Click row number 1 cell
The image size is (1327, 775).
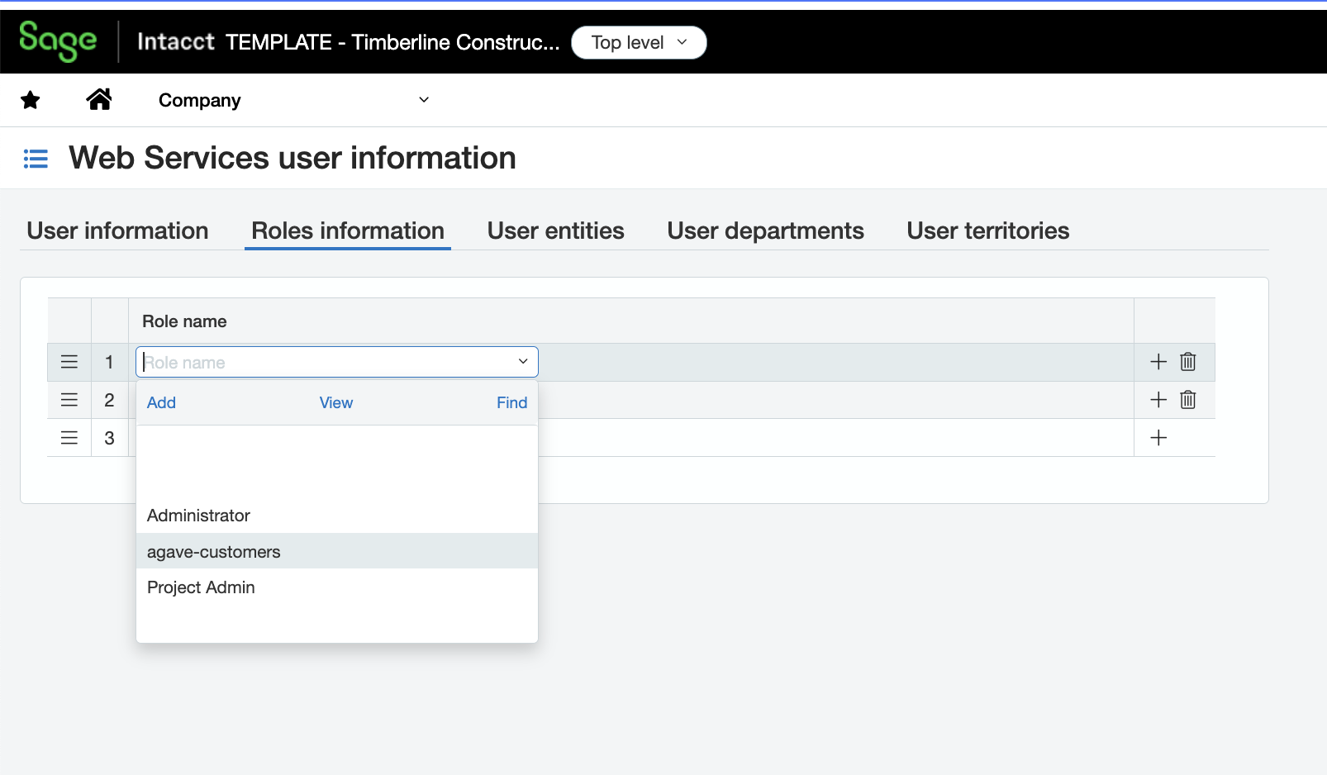(109, 362)
